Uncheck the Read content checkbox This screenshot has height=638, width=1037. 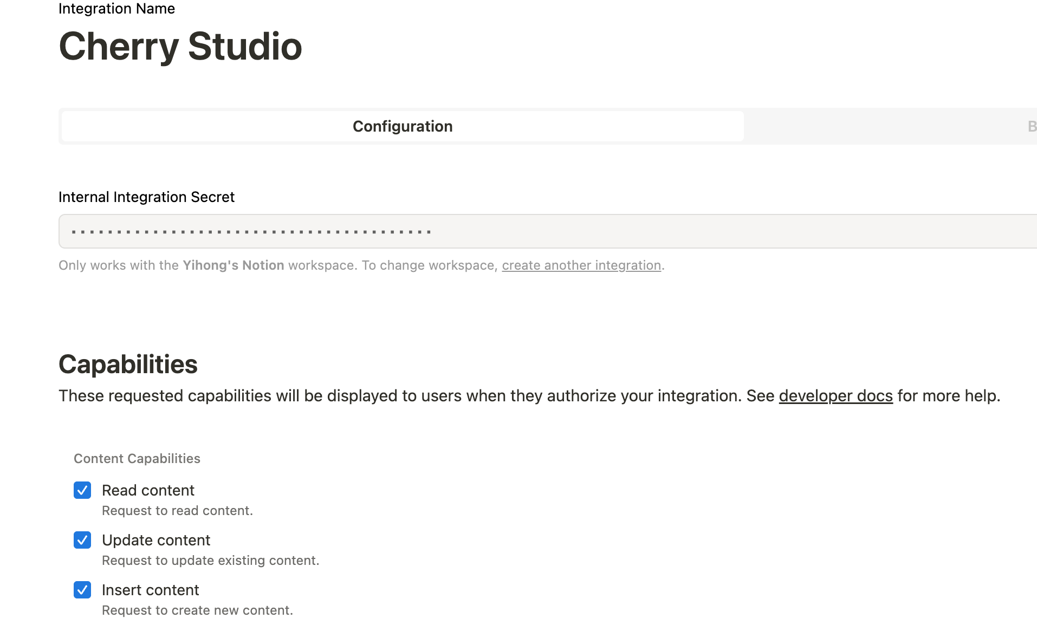(x=82, y=490)
